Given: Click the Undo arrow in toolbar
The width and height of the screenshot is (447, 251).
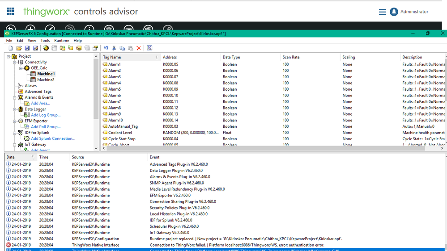Looking at the screenshot, I should (106, 48).
